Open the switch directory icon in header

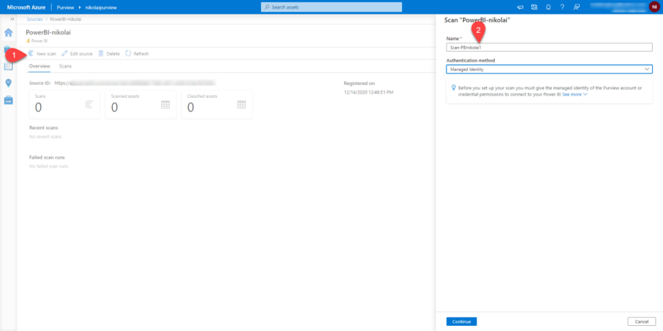[x=534, y=7]
